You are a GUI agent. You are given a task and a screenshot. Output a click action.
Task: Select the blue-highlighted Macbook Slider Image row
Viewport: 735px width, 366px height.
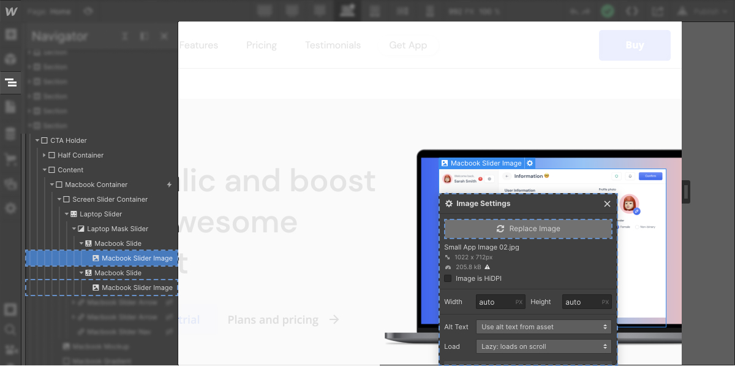102,258
